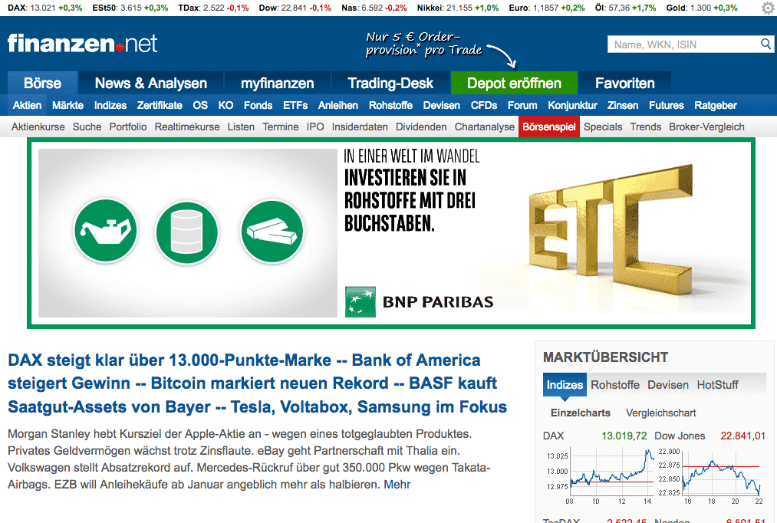Go to the finanzen.net logo homepage

pos(82,44)
